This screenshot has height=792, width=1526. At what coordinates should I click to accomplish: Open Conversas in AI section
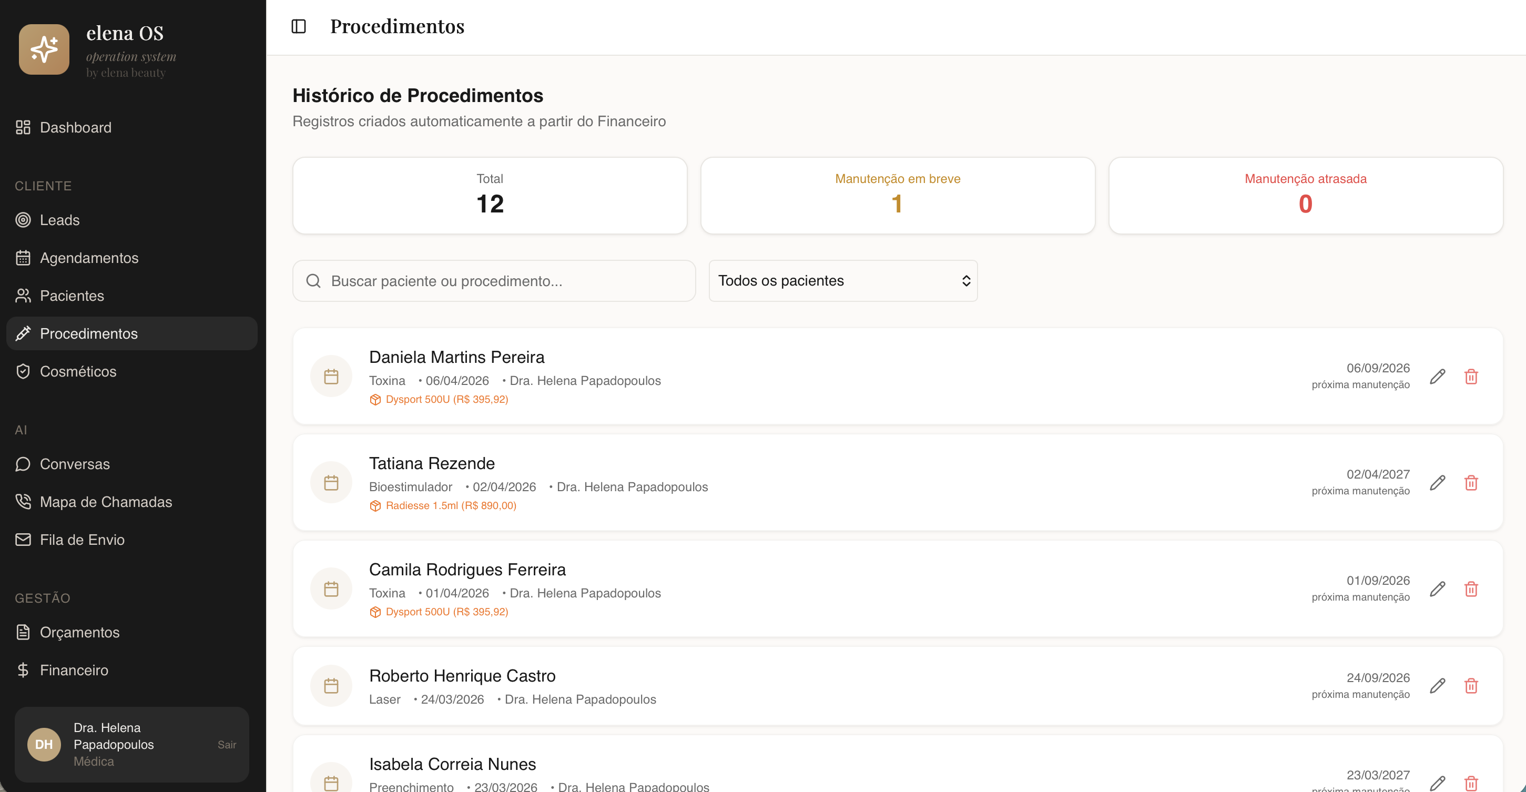131,464
